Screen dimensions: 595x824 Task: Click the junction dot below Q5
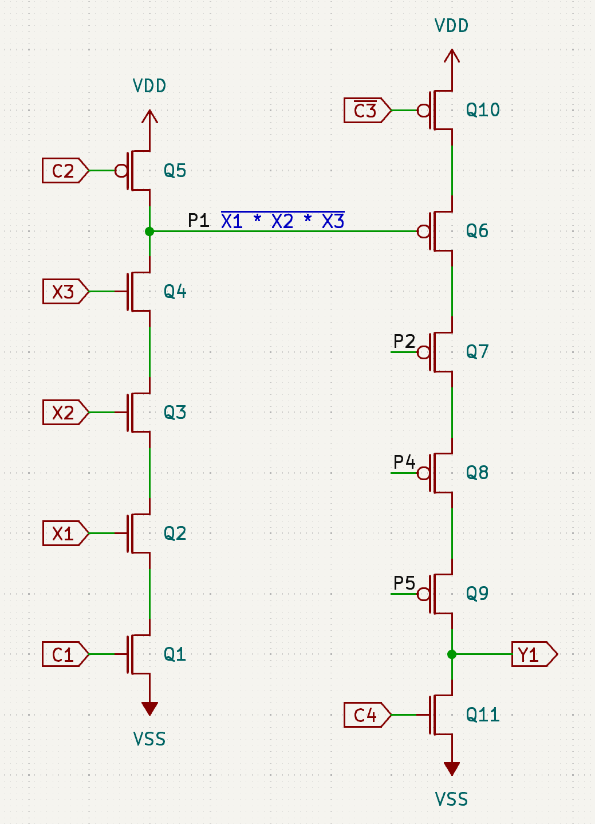click(x=149, y=231)
